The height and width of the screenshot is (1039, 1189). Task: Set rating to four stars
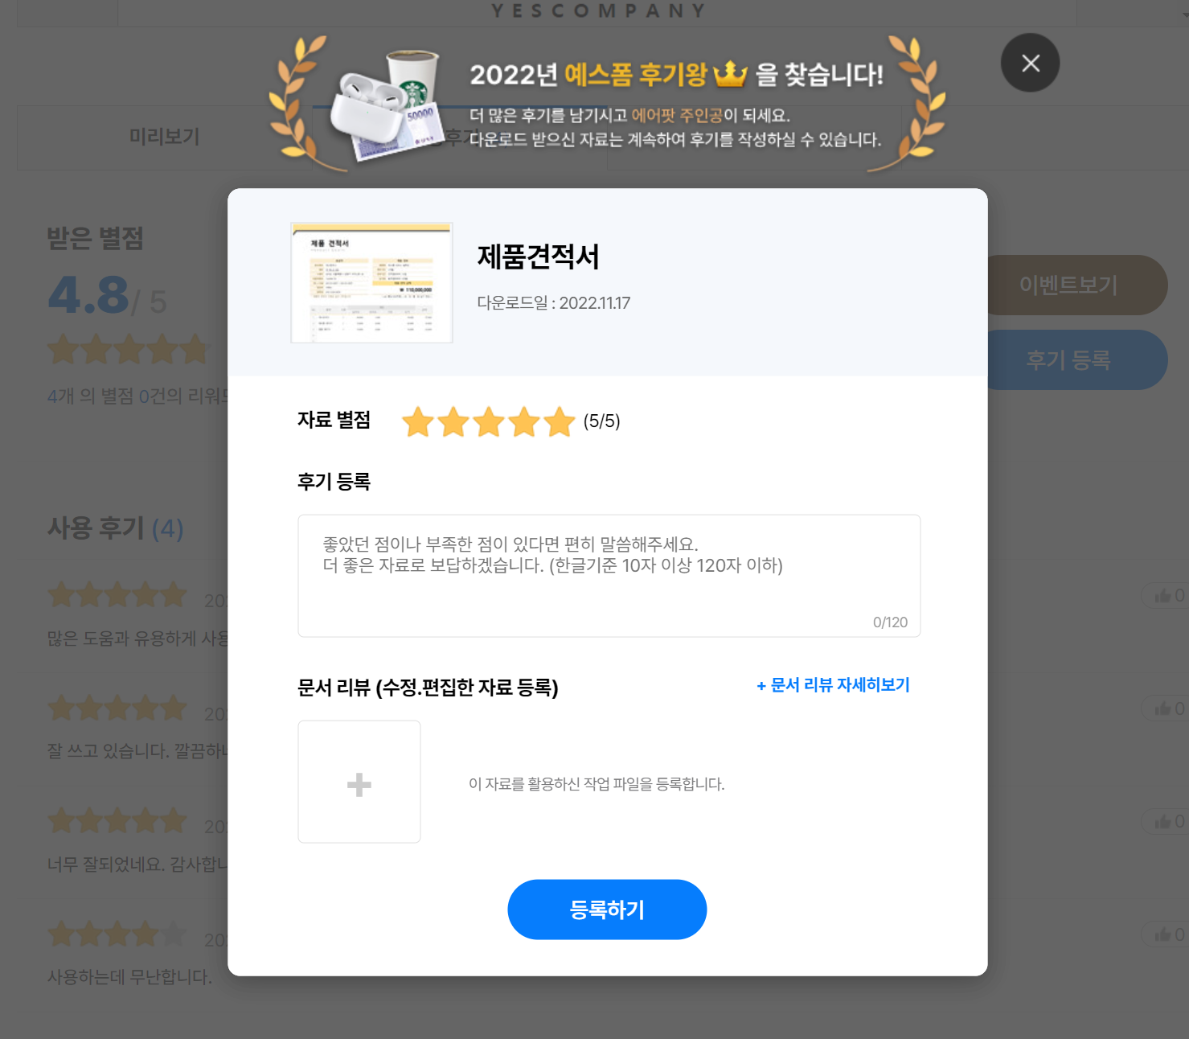[524, 421]
